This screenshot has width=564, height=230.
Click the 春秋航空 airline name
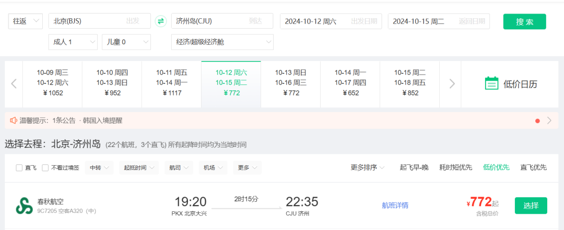point(50,202)
